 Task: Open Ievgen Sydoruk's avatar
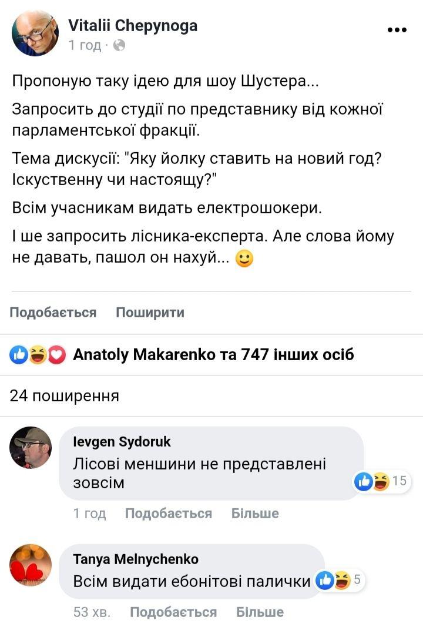click(31, 448)
